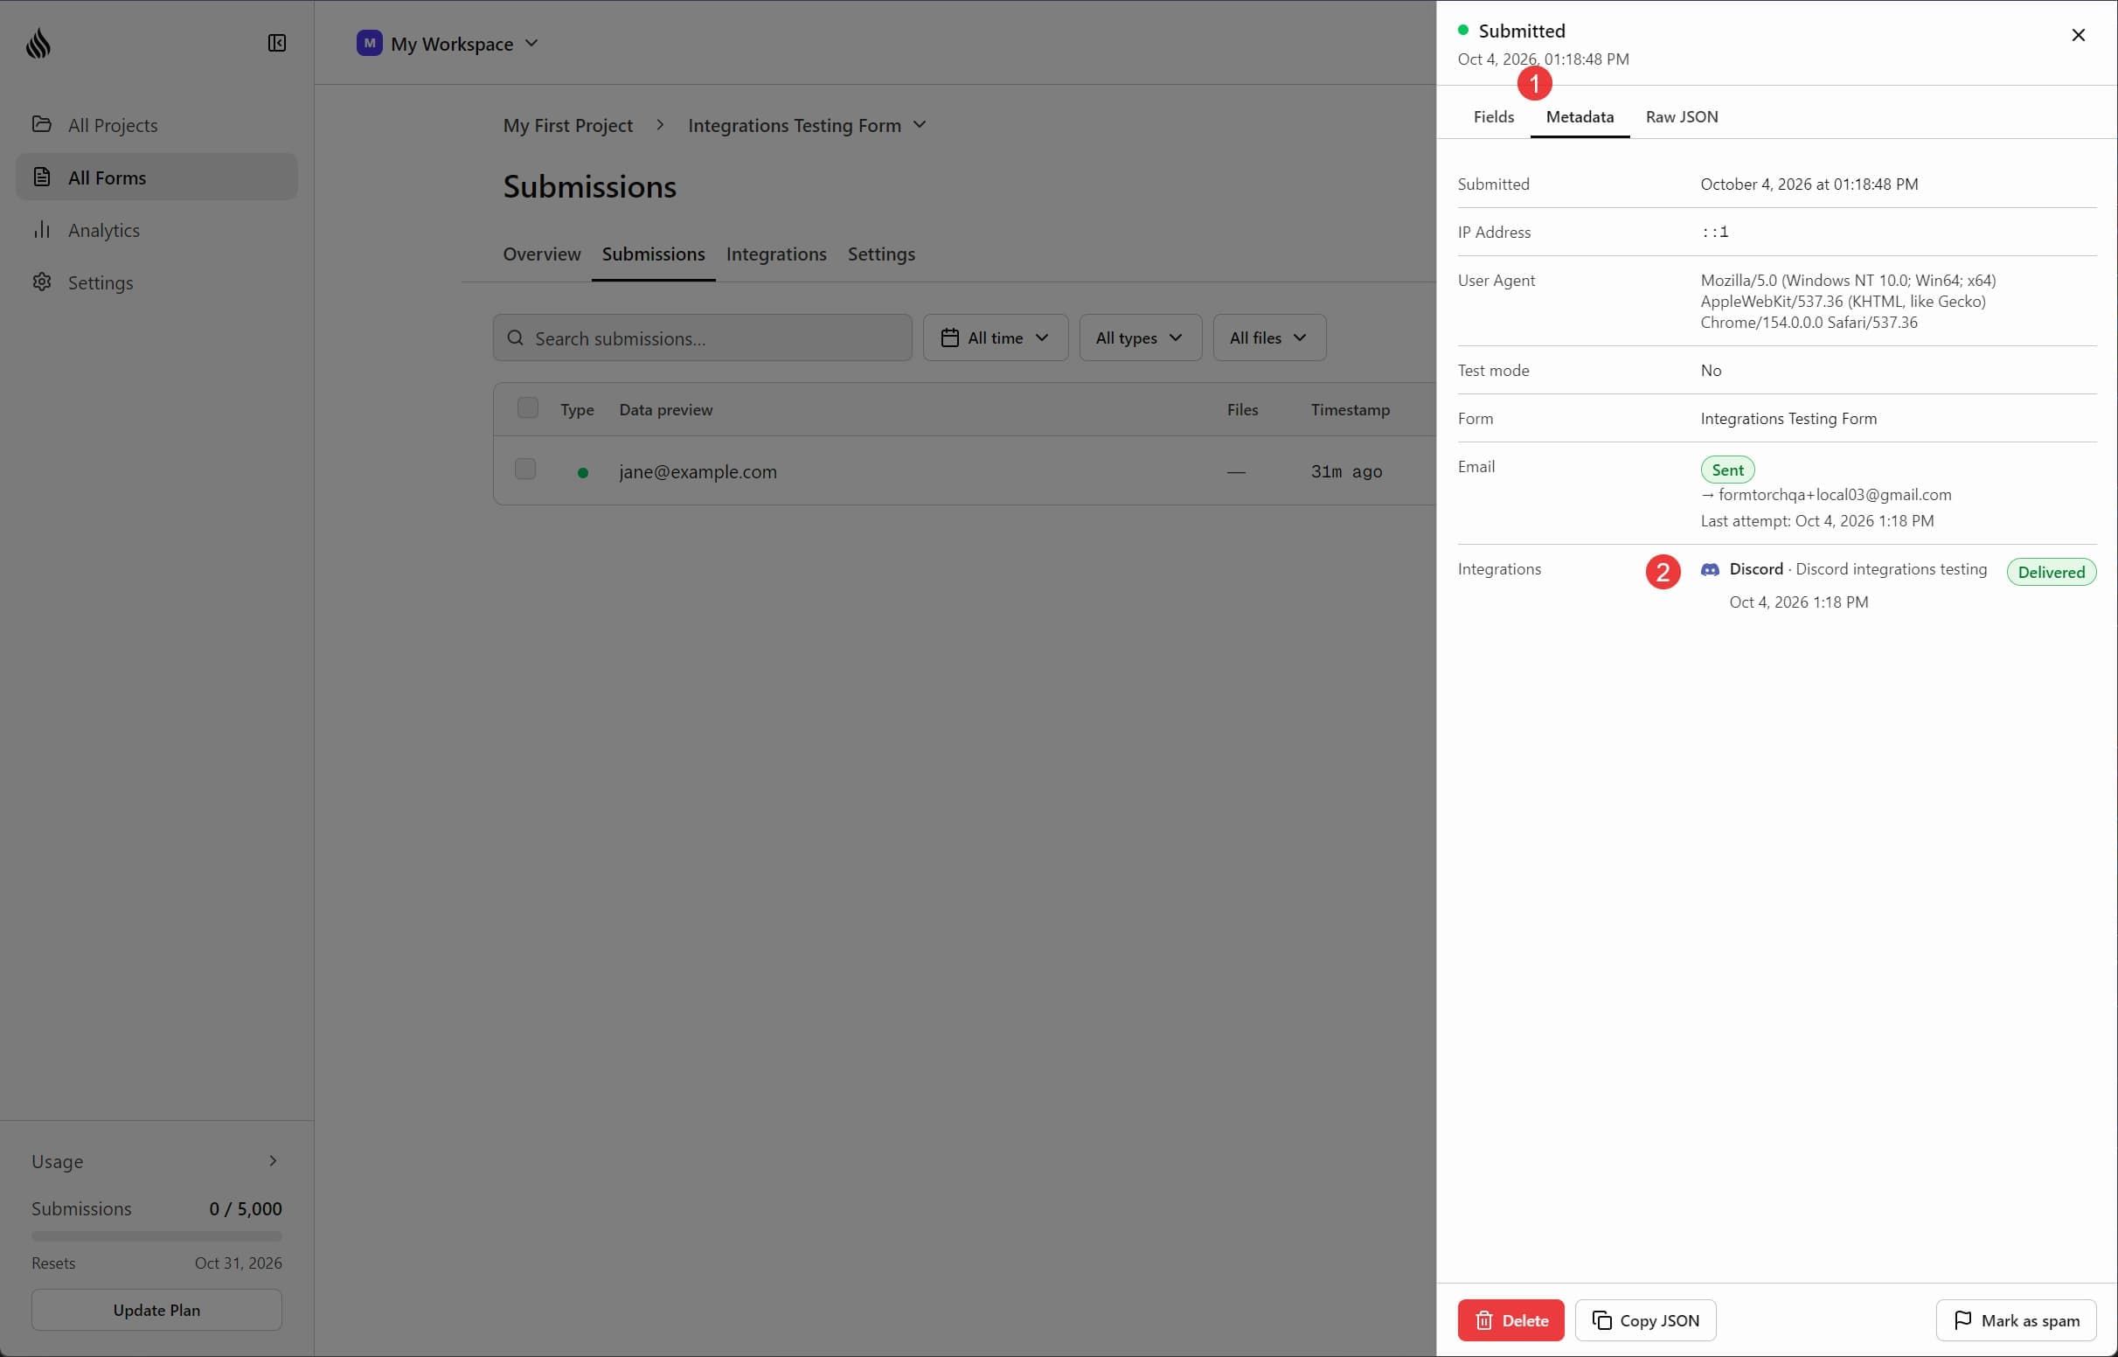Open the Integrations tab
Image resolution: width=2118 pixels, height=1357 pixels.
776,254
